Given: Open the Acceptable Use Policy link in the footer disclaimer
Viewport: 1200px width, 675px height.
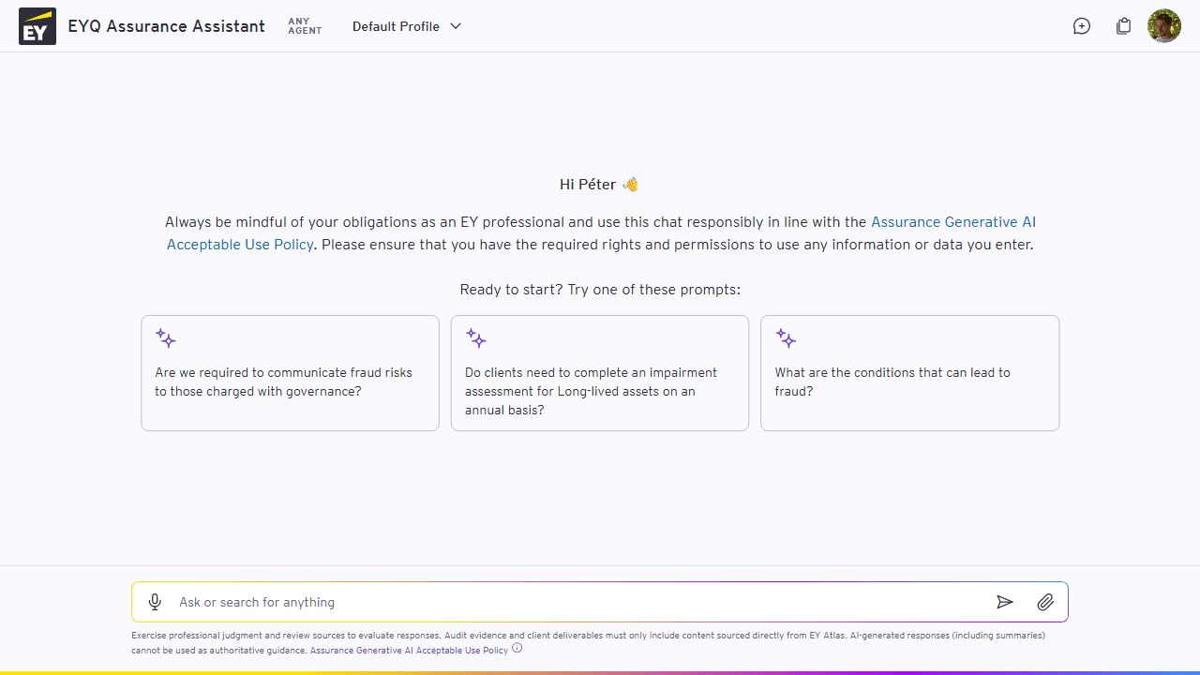Looking at the screenshot, I should (409, 650).
